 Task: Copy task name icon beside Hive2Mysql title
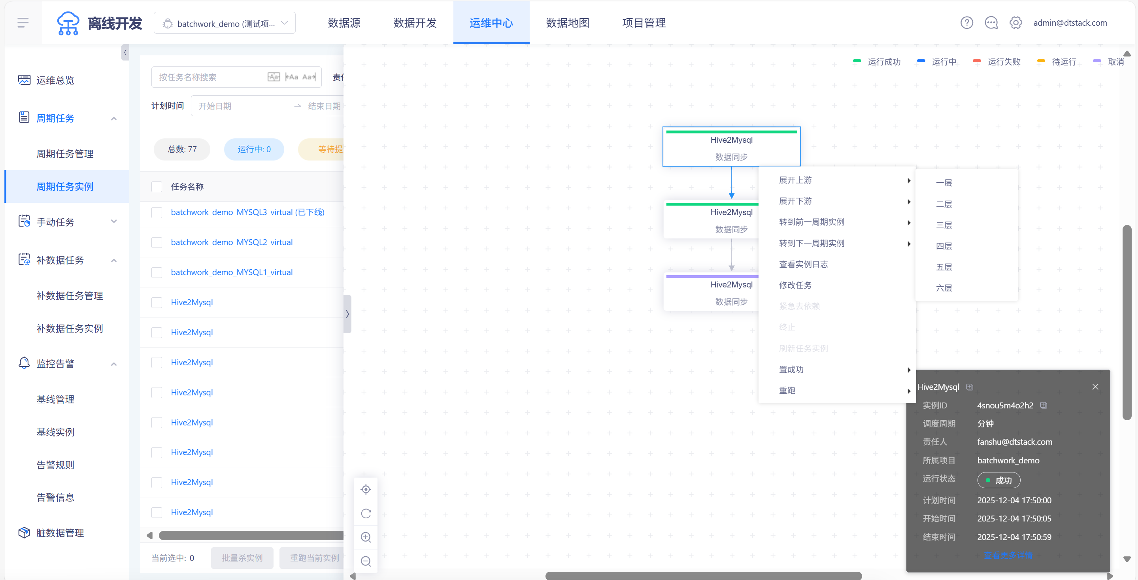click(x=970, y=387)
